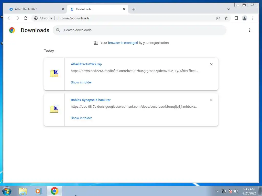This screenshot has height=196, width=262.
Task: Open the side panel icon
Action: pos(236,18)
